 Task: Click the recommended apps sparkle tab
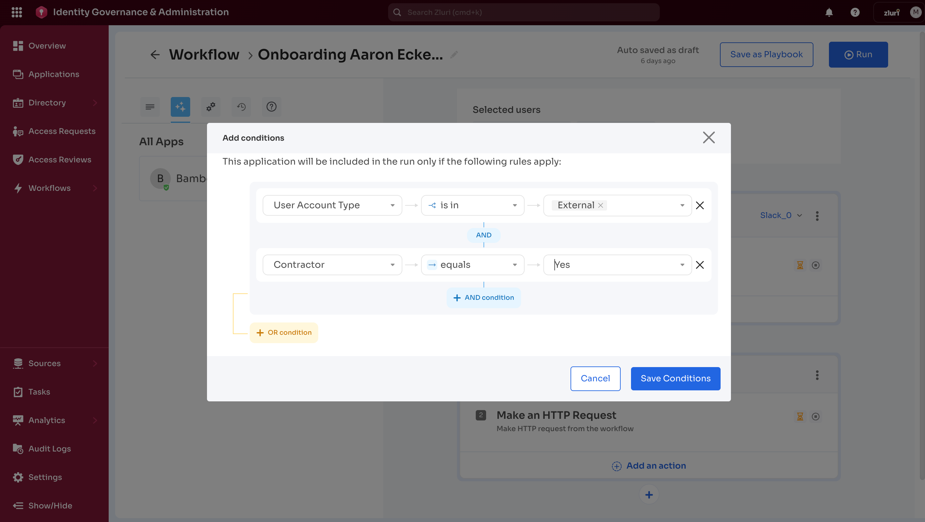[x=180, y=107]
